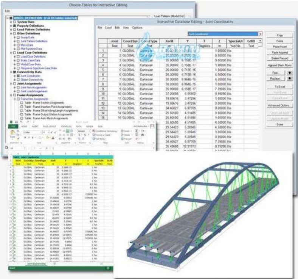Open the Joint Coordinates table dropdown
This screenshot has width=298, height=279.
[x=260, y=34]
